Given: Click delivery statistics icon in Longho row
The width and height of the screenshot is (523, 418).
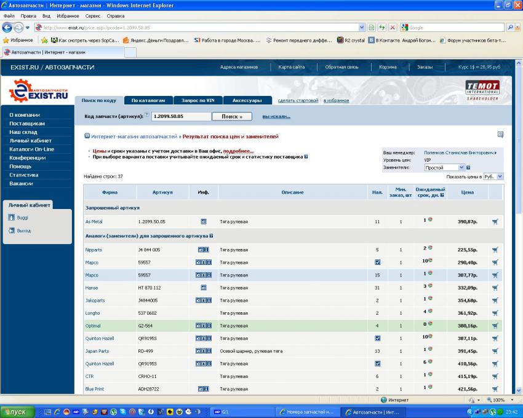Looking at the screenshot, I should point(430,312).
